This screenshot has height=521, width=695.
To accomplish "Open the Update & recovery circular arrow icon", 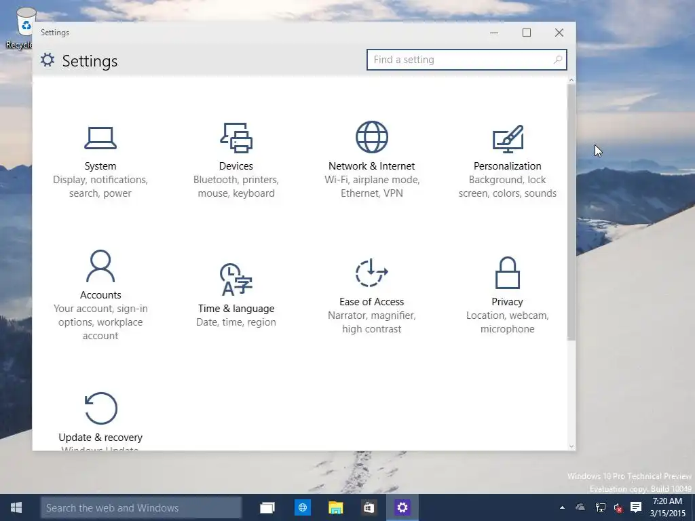I will [100, 408].
